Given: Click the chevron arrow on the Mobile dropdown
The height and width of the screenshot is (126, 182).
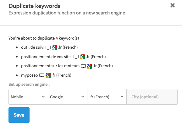Looking at the screenshot, I should pyautogui.click(x=43, y=97).
